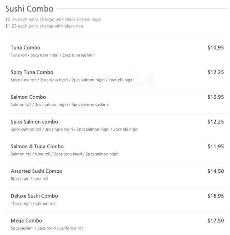Click the $16.95 Deluxe Sushi Combo price

(215, 196)
